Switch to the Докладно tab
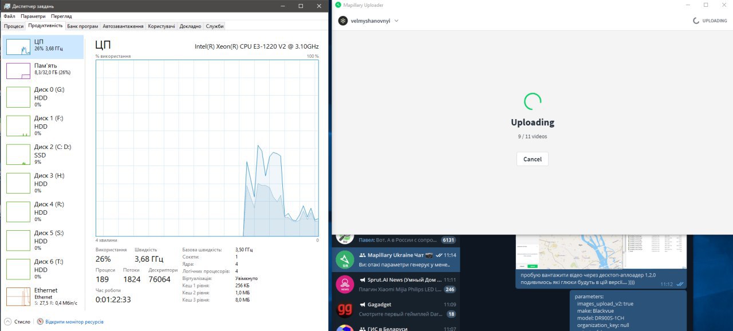 tap(190, 26)
